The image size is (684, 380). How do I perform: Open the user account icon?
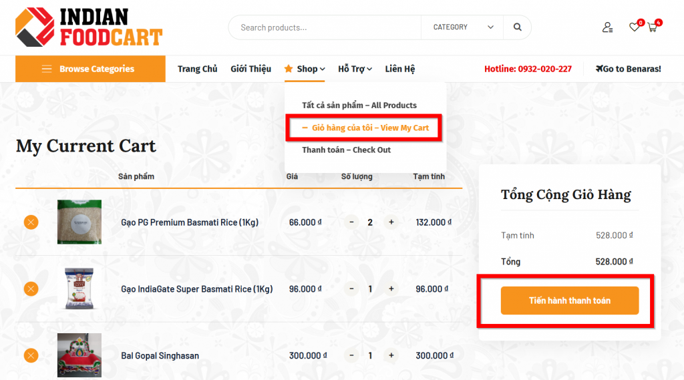(608, 27)
